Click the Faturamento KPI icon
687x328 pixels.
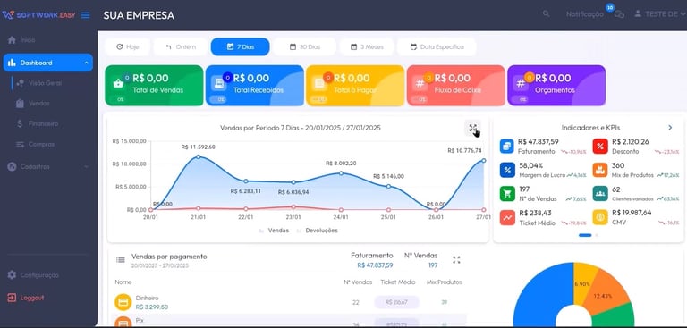click(507, 147)
